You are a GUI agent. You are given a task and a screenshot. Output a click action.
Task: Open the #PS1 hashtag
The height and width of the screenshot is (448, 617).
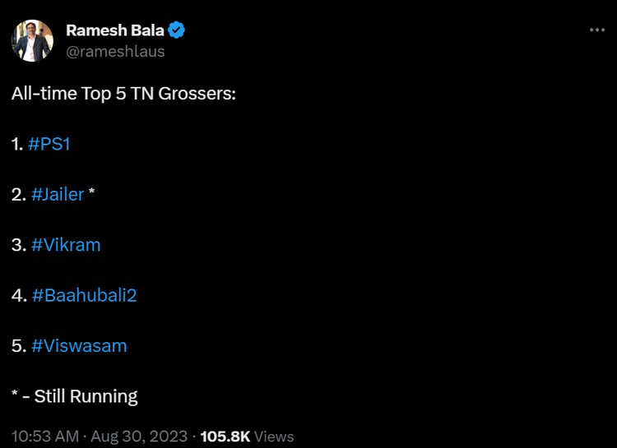55,144
